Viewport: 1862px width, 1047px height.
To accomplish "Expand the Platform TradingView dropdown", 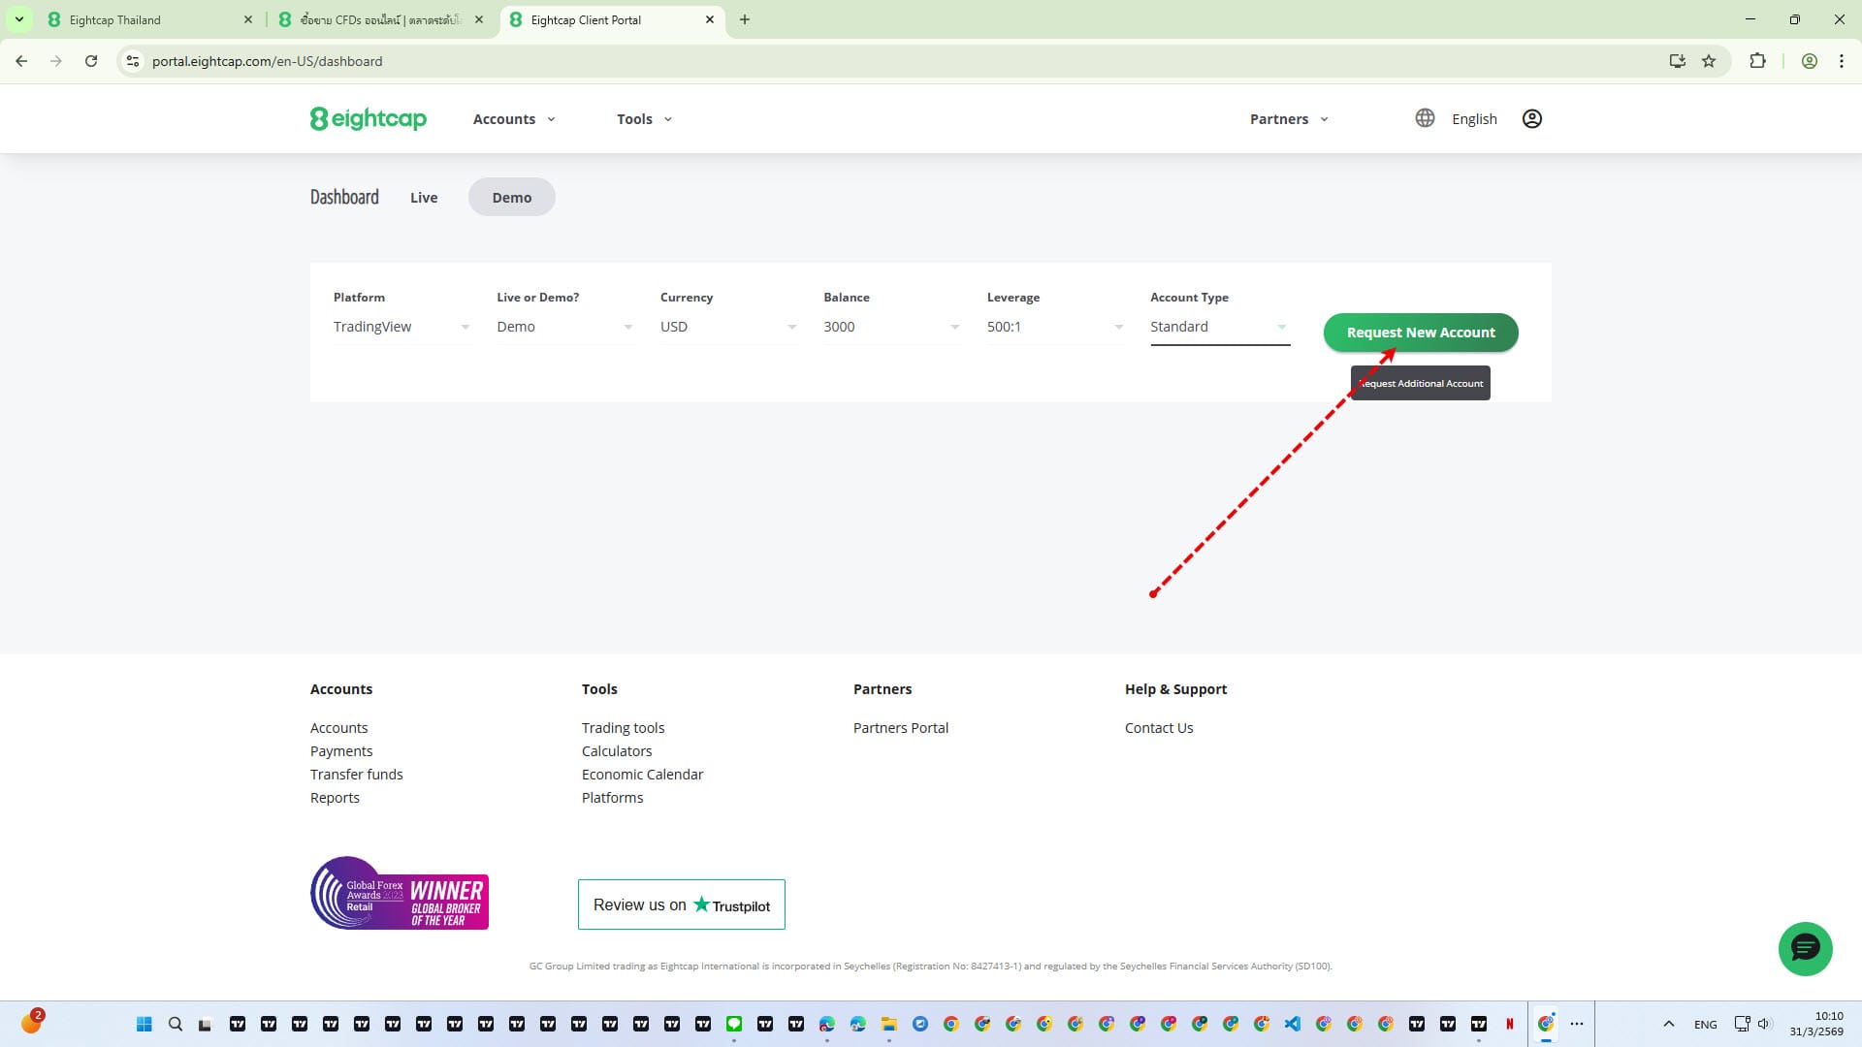I will (401, 327).
